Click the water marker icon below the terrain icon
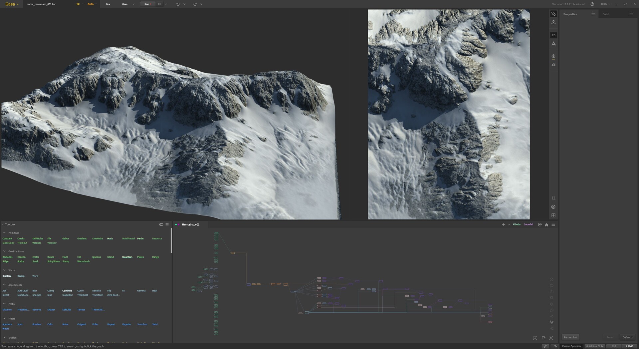This screenshot has height=349, width=639. click(553, 22)
